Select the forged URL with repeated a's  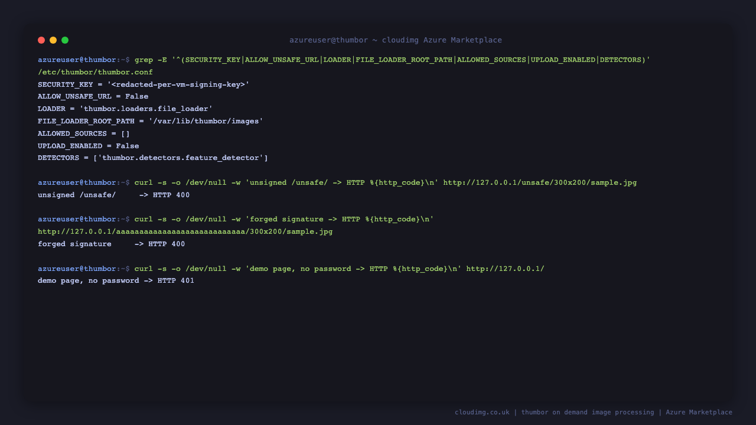click(185, 231)
